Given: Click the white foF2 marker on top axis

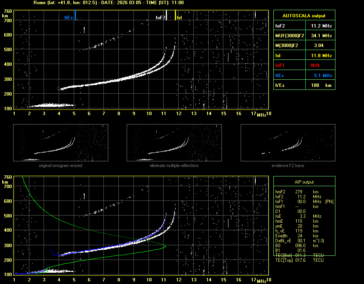Looking at the screenshot, I should point(166,16).
